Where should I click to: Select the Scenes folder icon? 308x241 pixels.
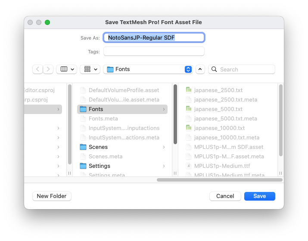(x=83, y=147)
